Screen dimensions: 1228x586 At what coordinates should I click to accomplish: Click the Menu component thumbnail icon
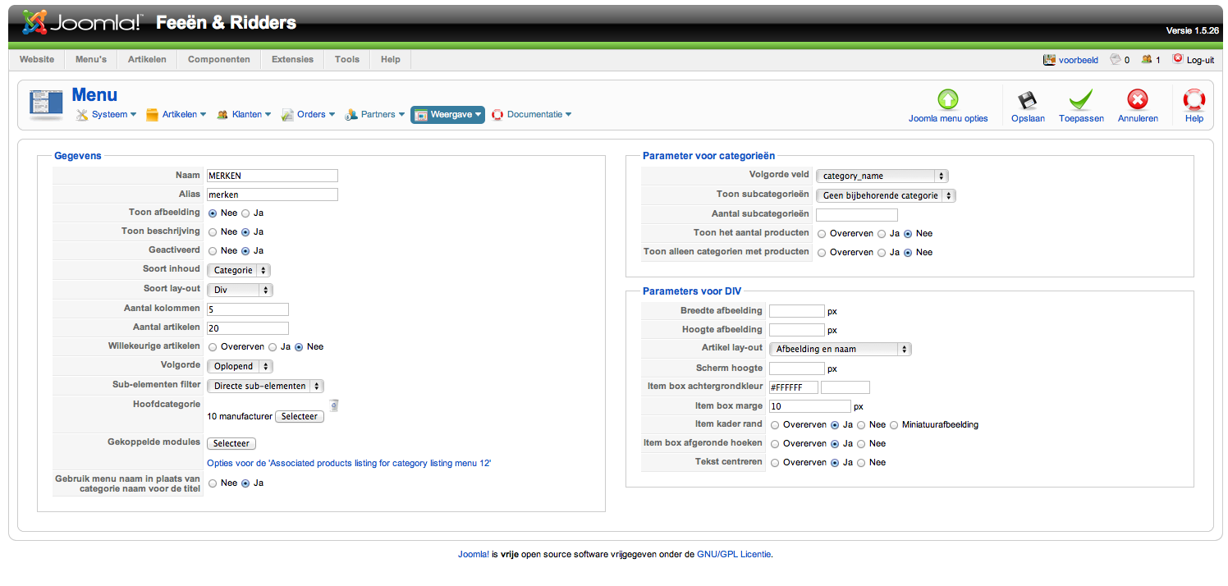(46, 104)
